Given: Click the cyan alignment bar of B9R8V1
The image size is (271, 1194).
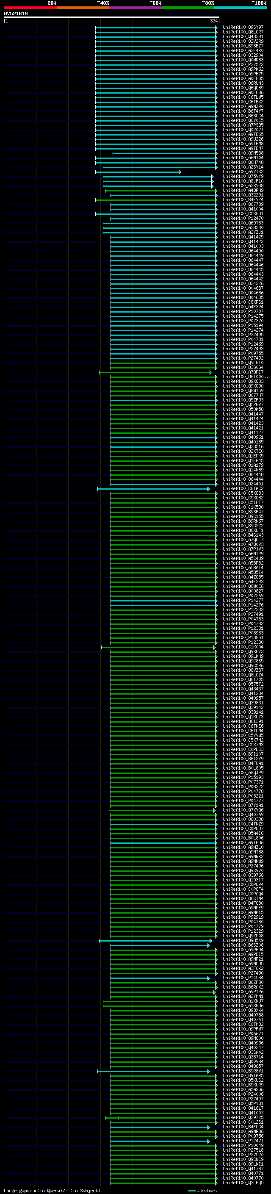Looking at the screenshot, I should click(x=153, y=1071).
